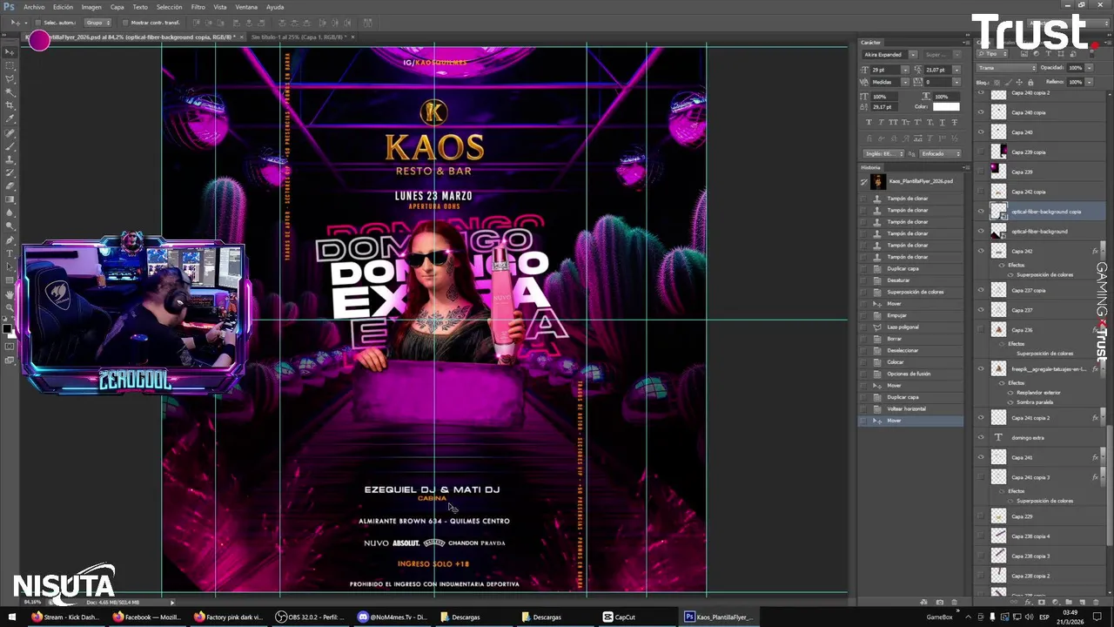Image resolution: width=1114 pixels, height=627 pixels.
Task: Open the Trama blend mode dropdown
Action: click(1007, 68)
